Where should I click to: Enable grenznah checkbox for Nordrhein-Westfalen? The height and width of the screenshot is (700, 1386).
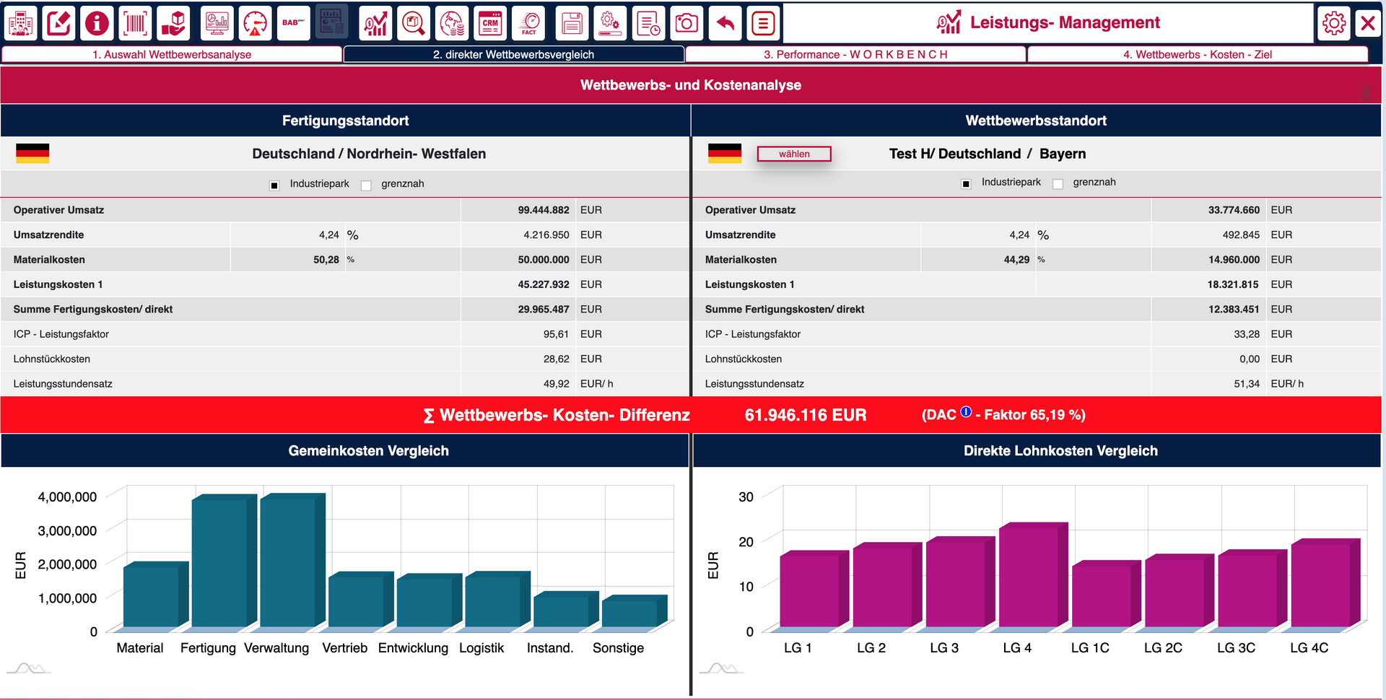pos(366,185)
